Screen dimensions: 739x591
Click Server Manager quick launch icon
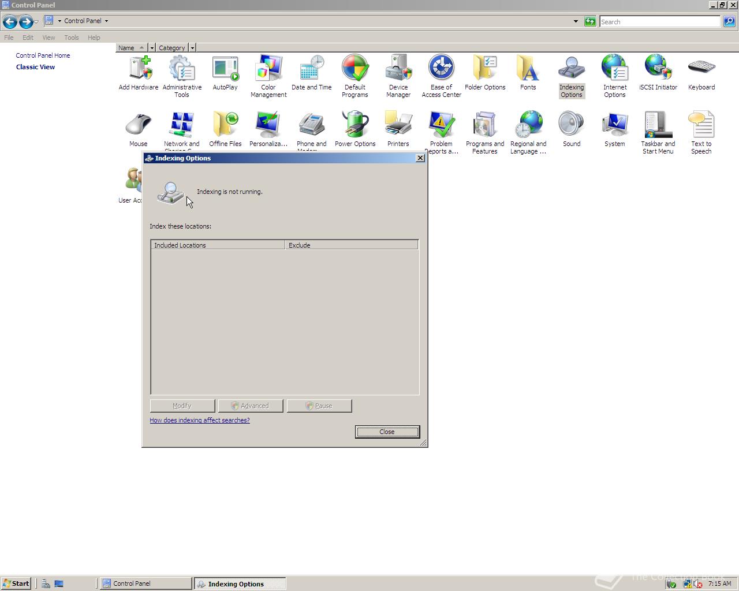[46, 583]
